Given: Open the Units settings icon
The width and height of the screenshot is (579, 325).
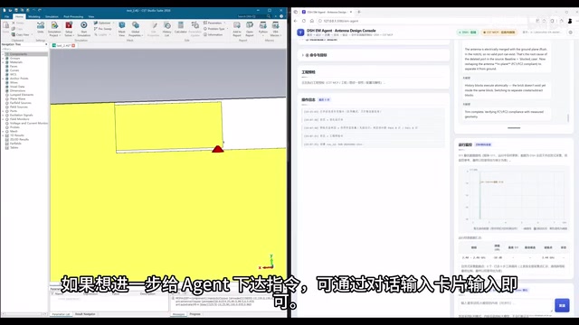Looking at the screenshot, I should tap(40, 28).
